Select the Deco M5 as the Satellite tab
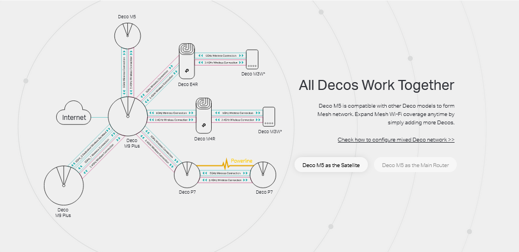The width and height of the screenshot is (519, 252). pyautogui.click(x=331, y=165)
